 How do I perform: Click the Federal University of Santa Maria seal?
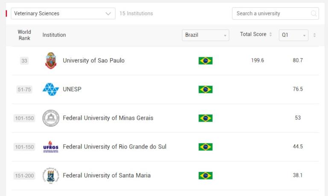[51, 175]
